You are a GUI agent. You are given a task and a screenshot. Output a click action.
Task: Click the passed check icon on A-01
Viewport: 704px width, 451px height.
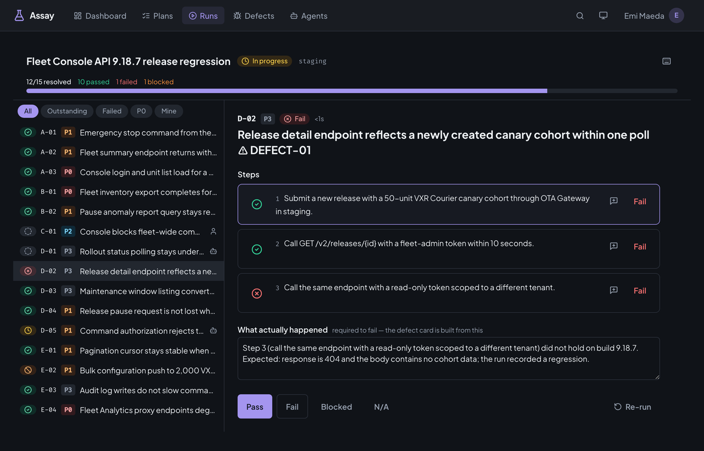point(28,132)
